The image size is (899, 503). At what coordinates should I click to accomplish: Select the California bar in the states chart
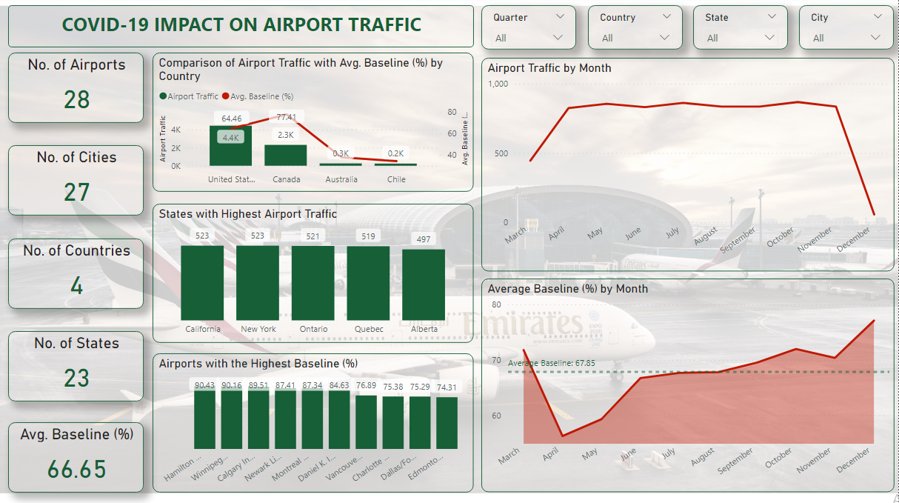(x=202, y=283)
